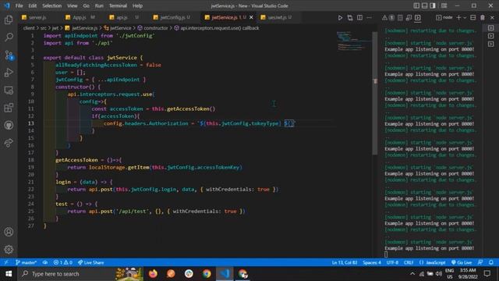Open the Run and Debug view
The image size is (499, 281).
click(9, 73)
